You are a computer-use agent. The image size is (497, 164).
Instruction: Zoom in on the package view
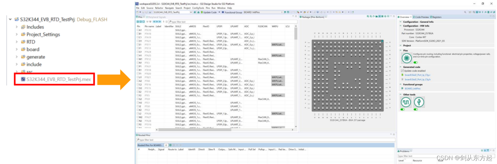pos(368,17)
